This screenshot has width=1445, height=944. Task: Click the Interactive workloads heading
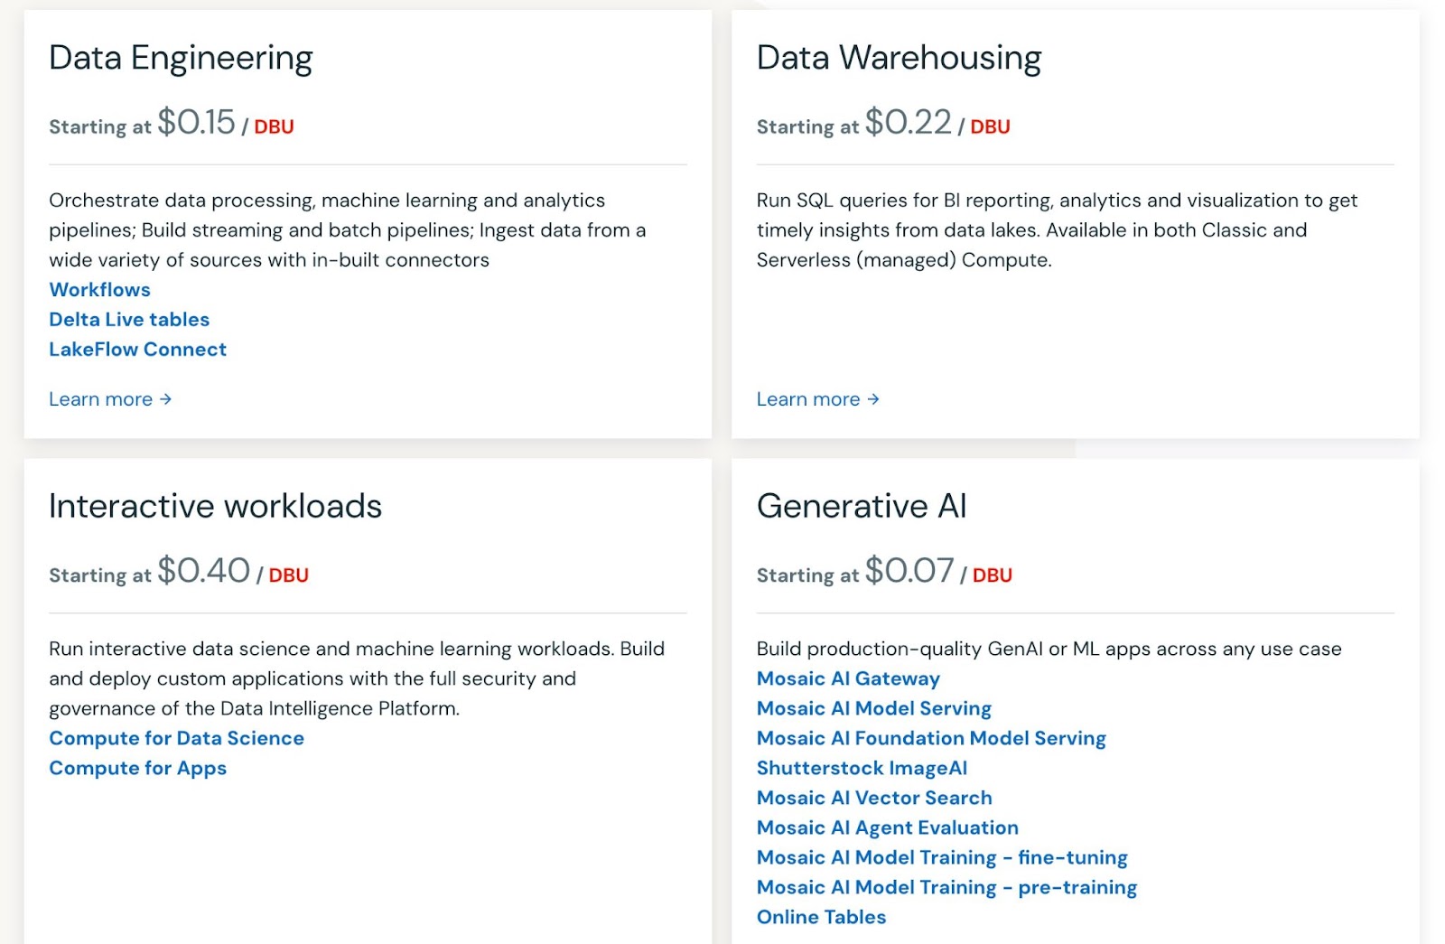click(215, 507)
